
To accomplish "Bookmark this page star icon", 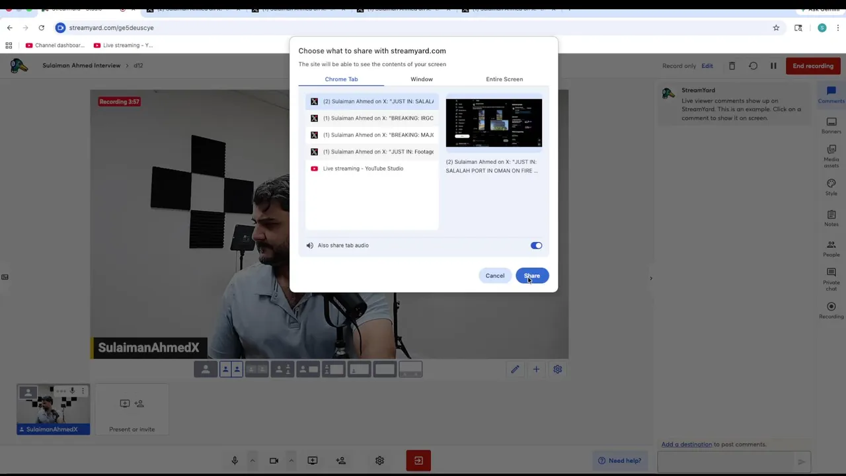I will [x=776, y=28].
